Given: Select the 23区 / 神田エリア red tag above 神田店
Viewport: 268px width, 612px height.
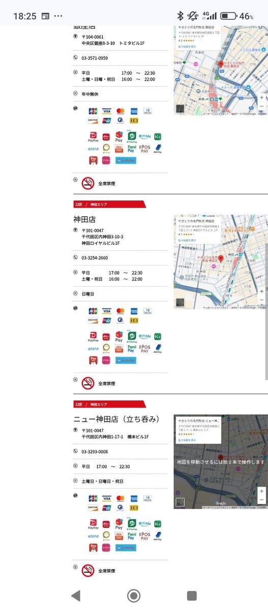Looking at the screenshot, I should pos(110,205).
